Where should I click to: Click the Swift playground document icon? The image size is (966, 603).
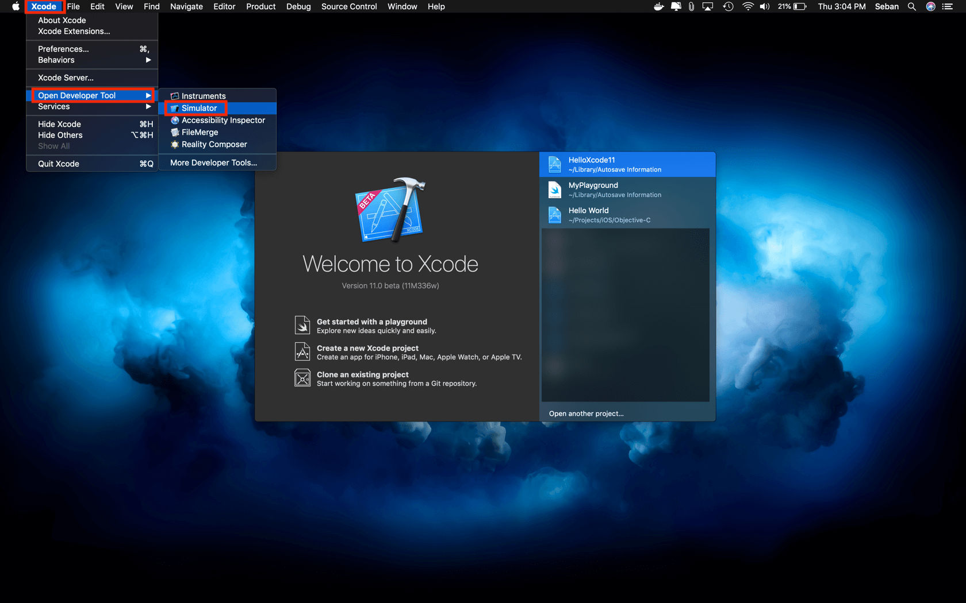point(302,325)
